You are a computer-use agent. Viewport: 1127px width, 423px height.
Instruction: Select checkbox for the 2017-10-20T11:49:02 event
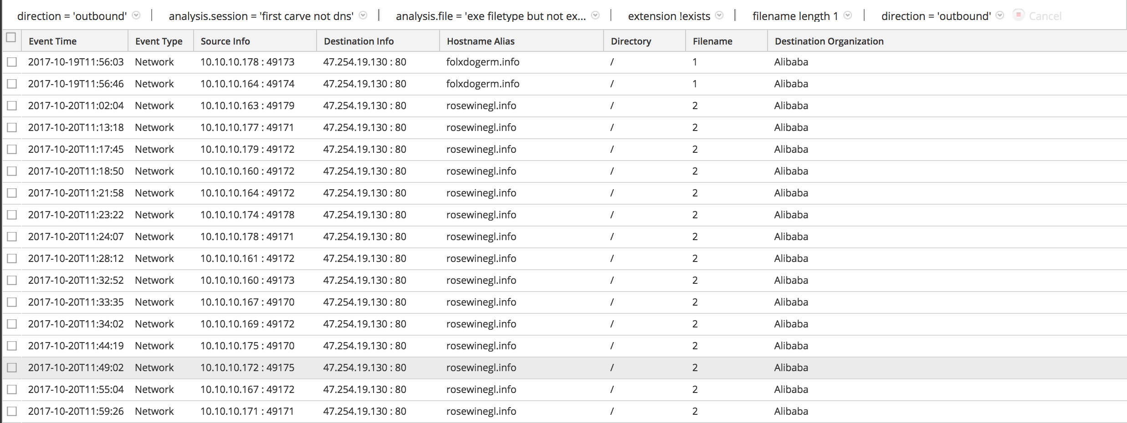coord(12,368)
